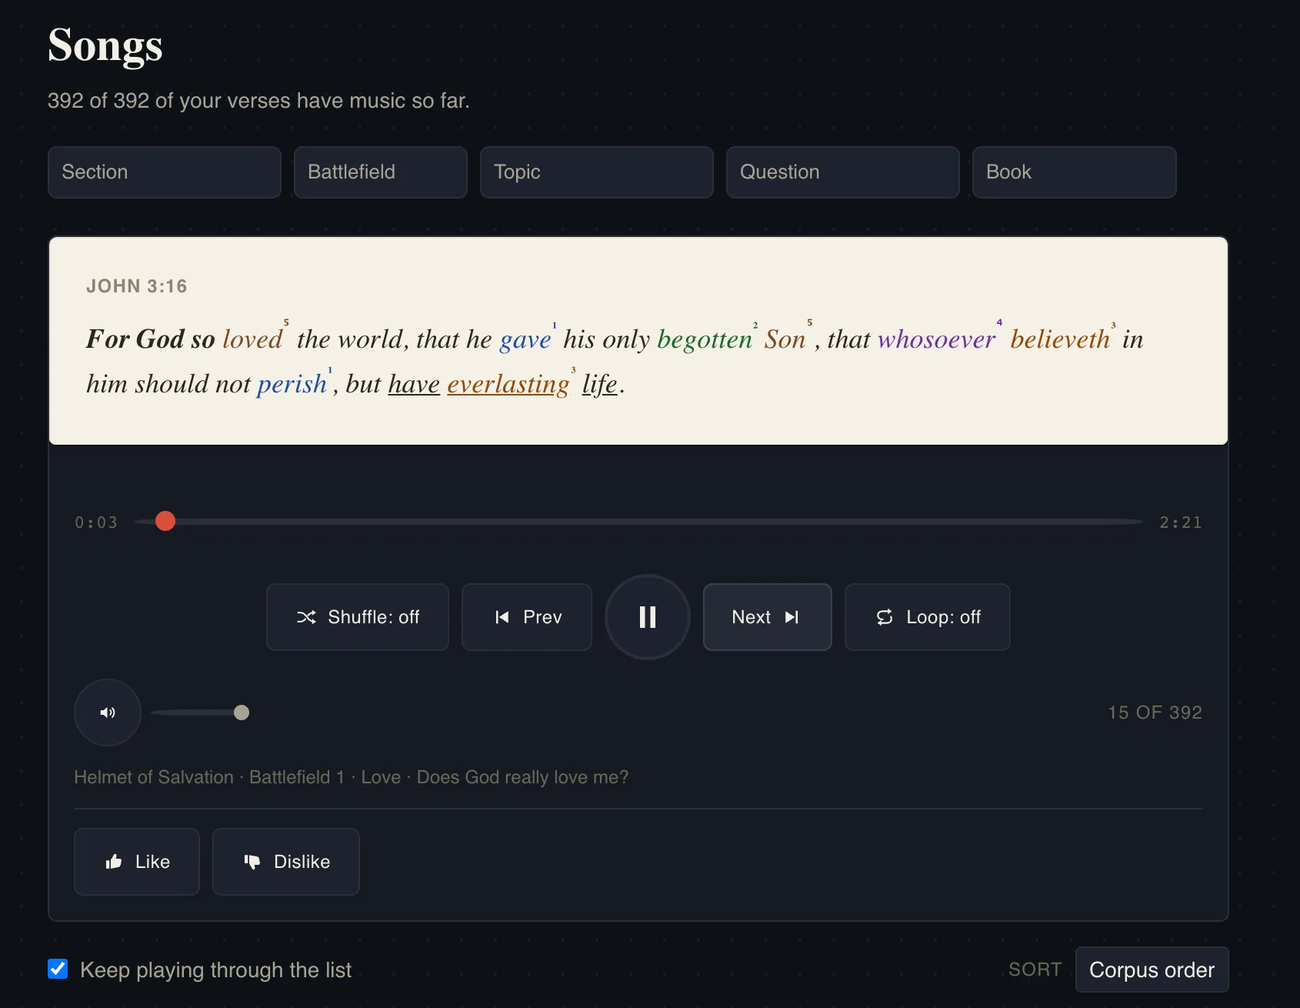The height and width of the screenshot is (1008, 1300).
Task: Pause playback with the round pause button
Action: 648,617
